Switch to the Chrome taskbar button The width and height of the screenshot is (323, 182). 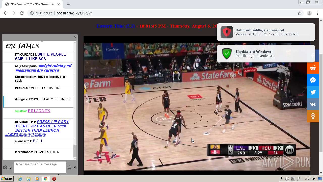(45, 179)
